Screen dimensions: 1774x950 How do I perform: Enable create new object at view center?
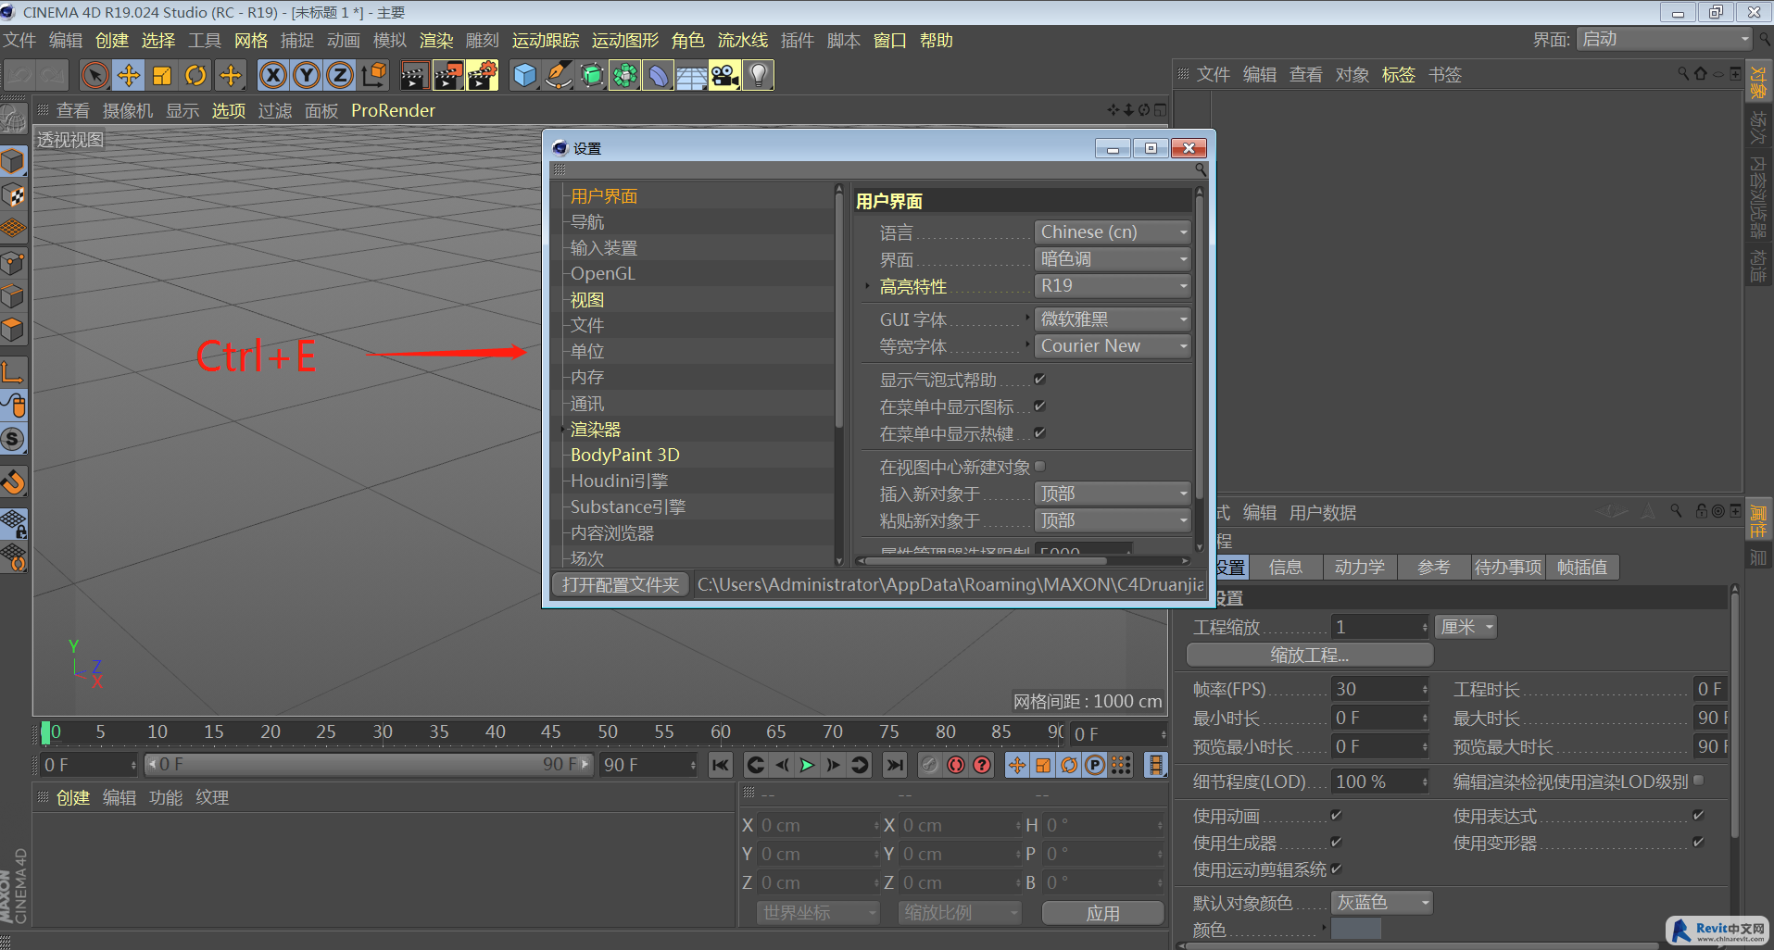[1039, 466]
